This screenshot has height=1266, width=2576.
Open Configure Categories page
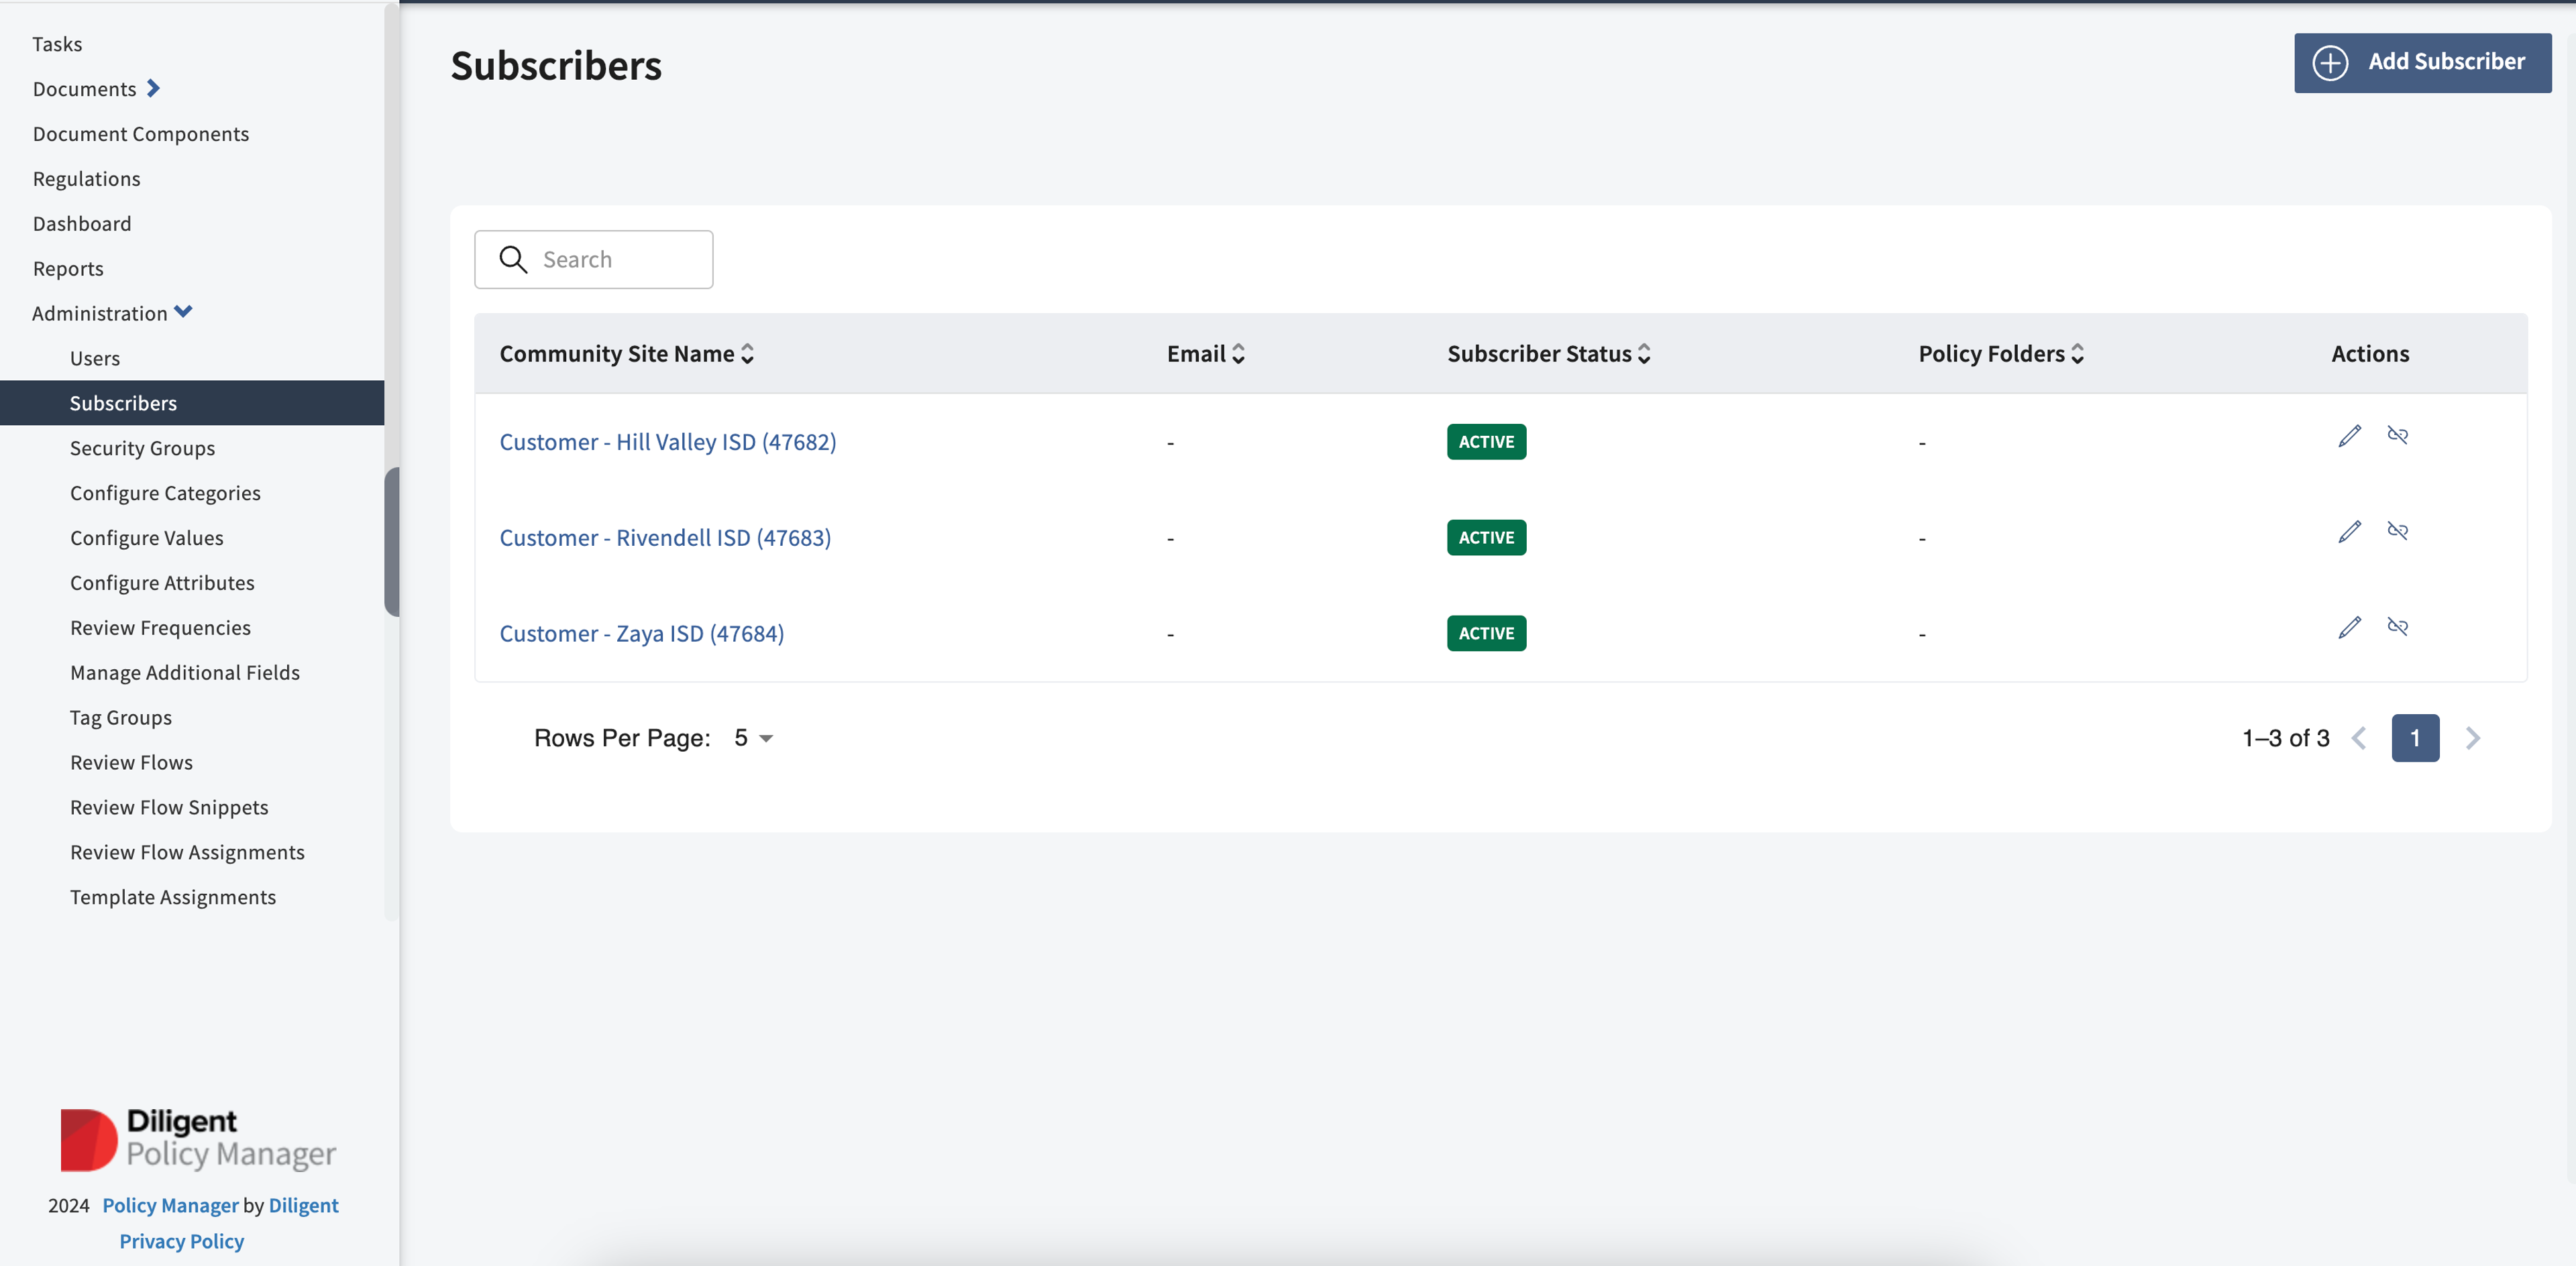165,494
